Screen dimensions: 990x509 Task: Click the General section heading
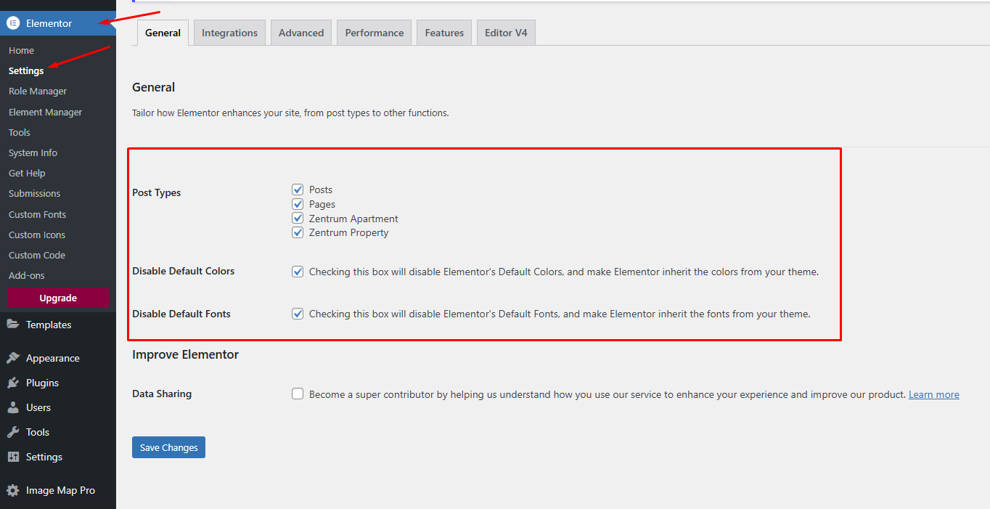pos(153,87)
